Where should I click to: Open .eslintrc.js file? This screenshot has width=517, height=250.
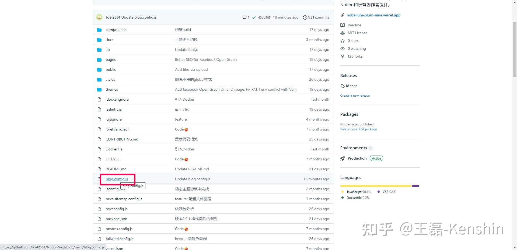pos(114,109)
